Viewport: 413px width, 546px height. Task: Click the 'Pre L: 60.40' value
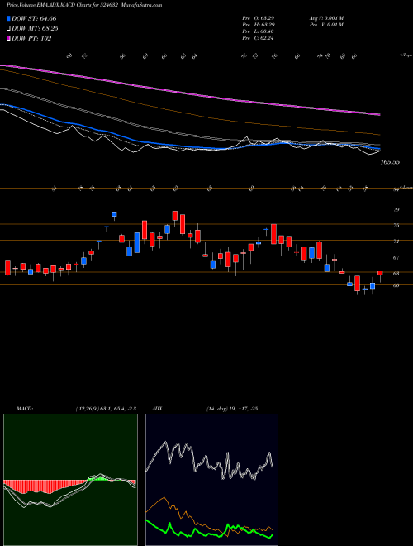click(259, 31)
